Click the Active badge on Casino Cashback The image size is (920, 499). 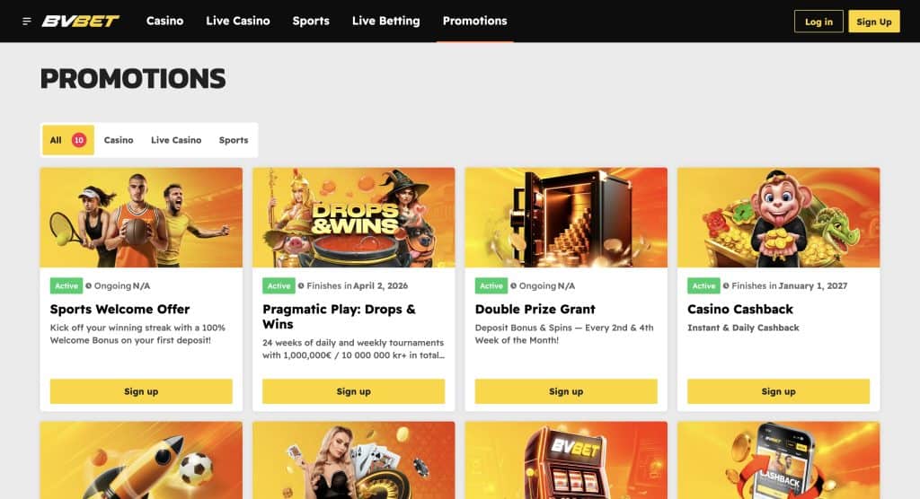point(703,285)
